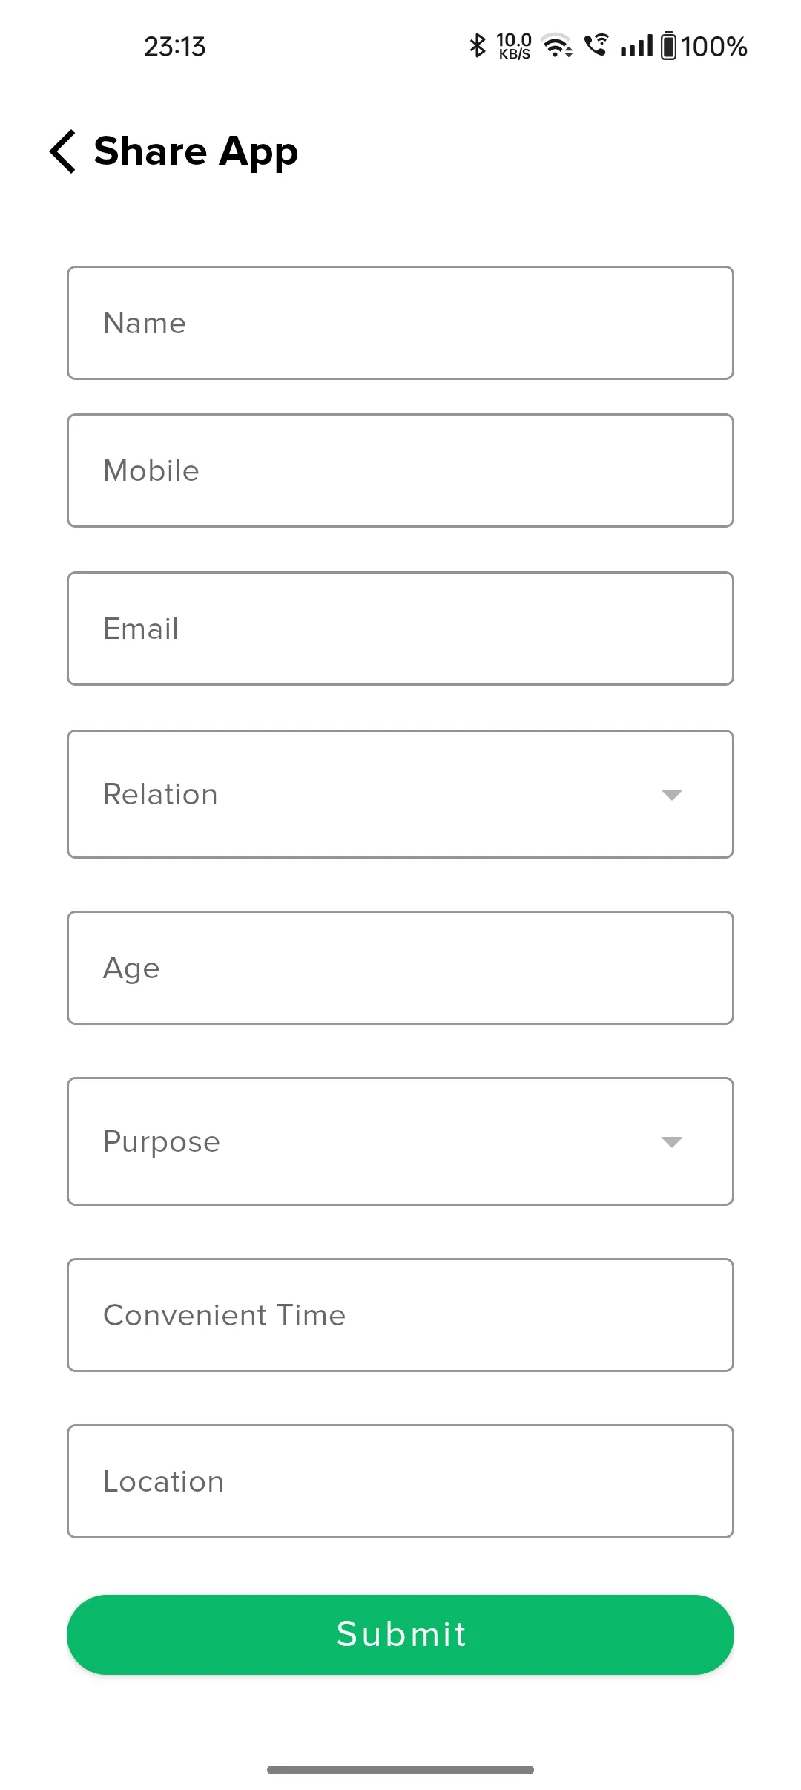Tap the Share App title text
The height and width of the screenshot is (1790, 801).
click(x=196, y=152)
